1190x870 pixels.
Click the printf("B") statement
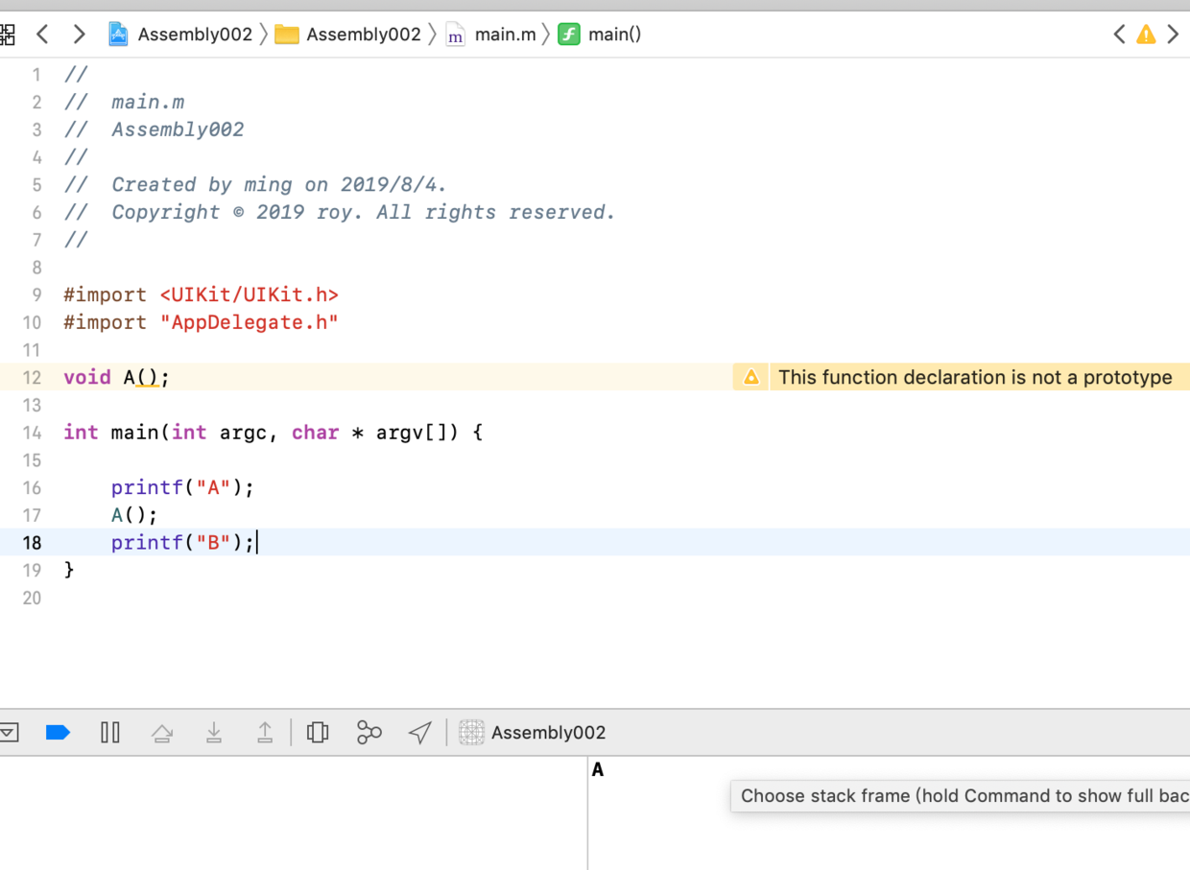(x=182, y=542)
